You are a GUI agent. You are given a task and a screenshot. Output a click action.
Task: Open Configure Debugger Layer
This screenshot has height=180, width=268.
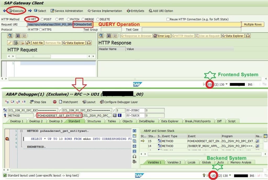click(x=119, y=102)
